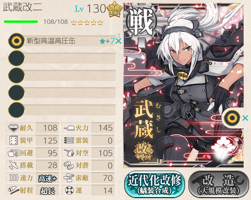The height and width of the screenshot is (200, 251).
Task: Click the 雷装 torpedo icon
Action: point(69,140)
